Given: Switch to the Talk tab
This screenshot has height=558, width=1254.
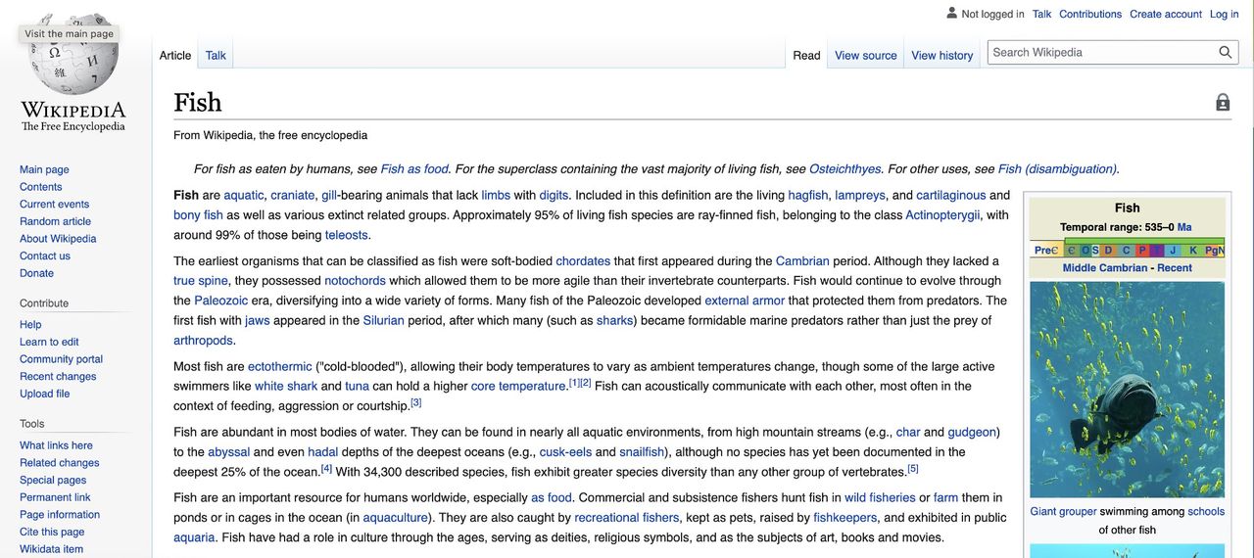Looking at the screenshot, I should click(216, 56).
